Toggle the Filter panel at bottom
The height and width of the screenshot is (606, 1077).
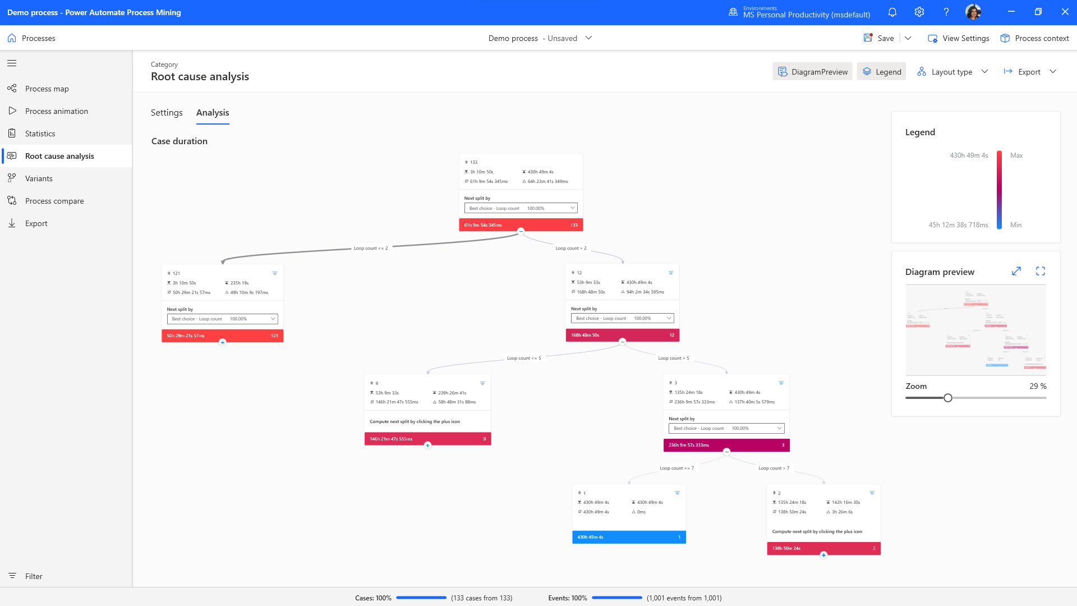[x=26, y=576]
